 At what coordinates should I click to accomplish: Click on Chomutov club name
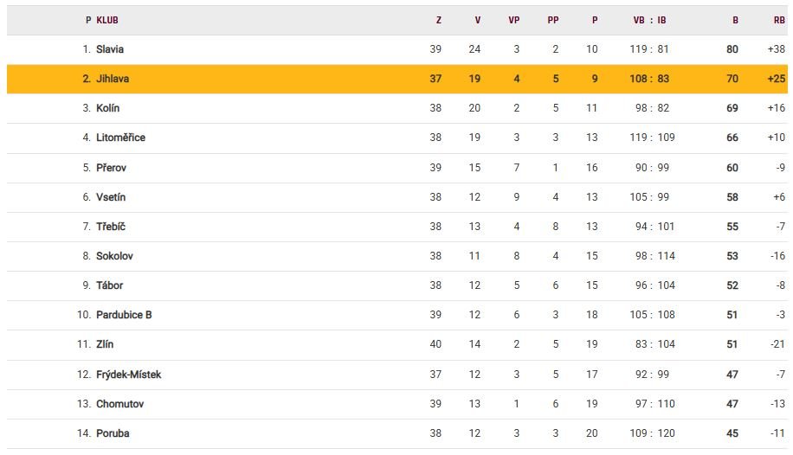click(119, 404)
